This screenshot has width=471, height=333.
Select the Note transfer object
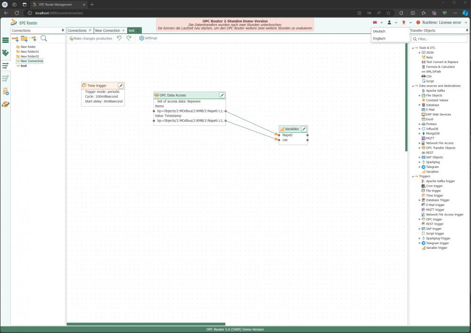[x=429, y=57]
